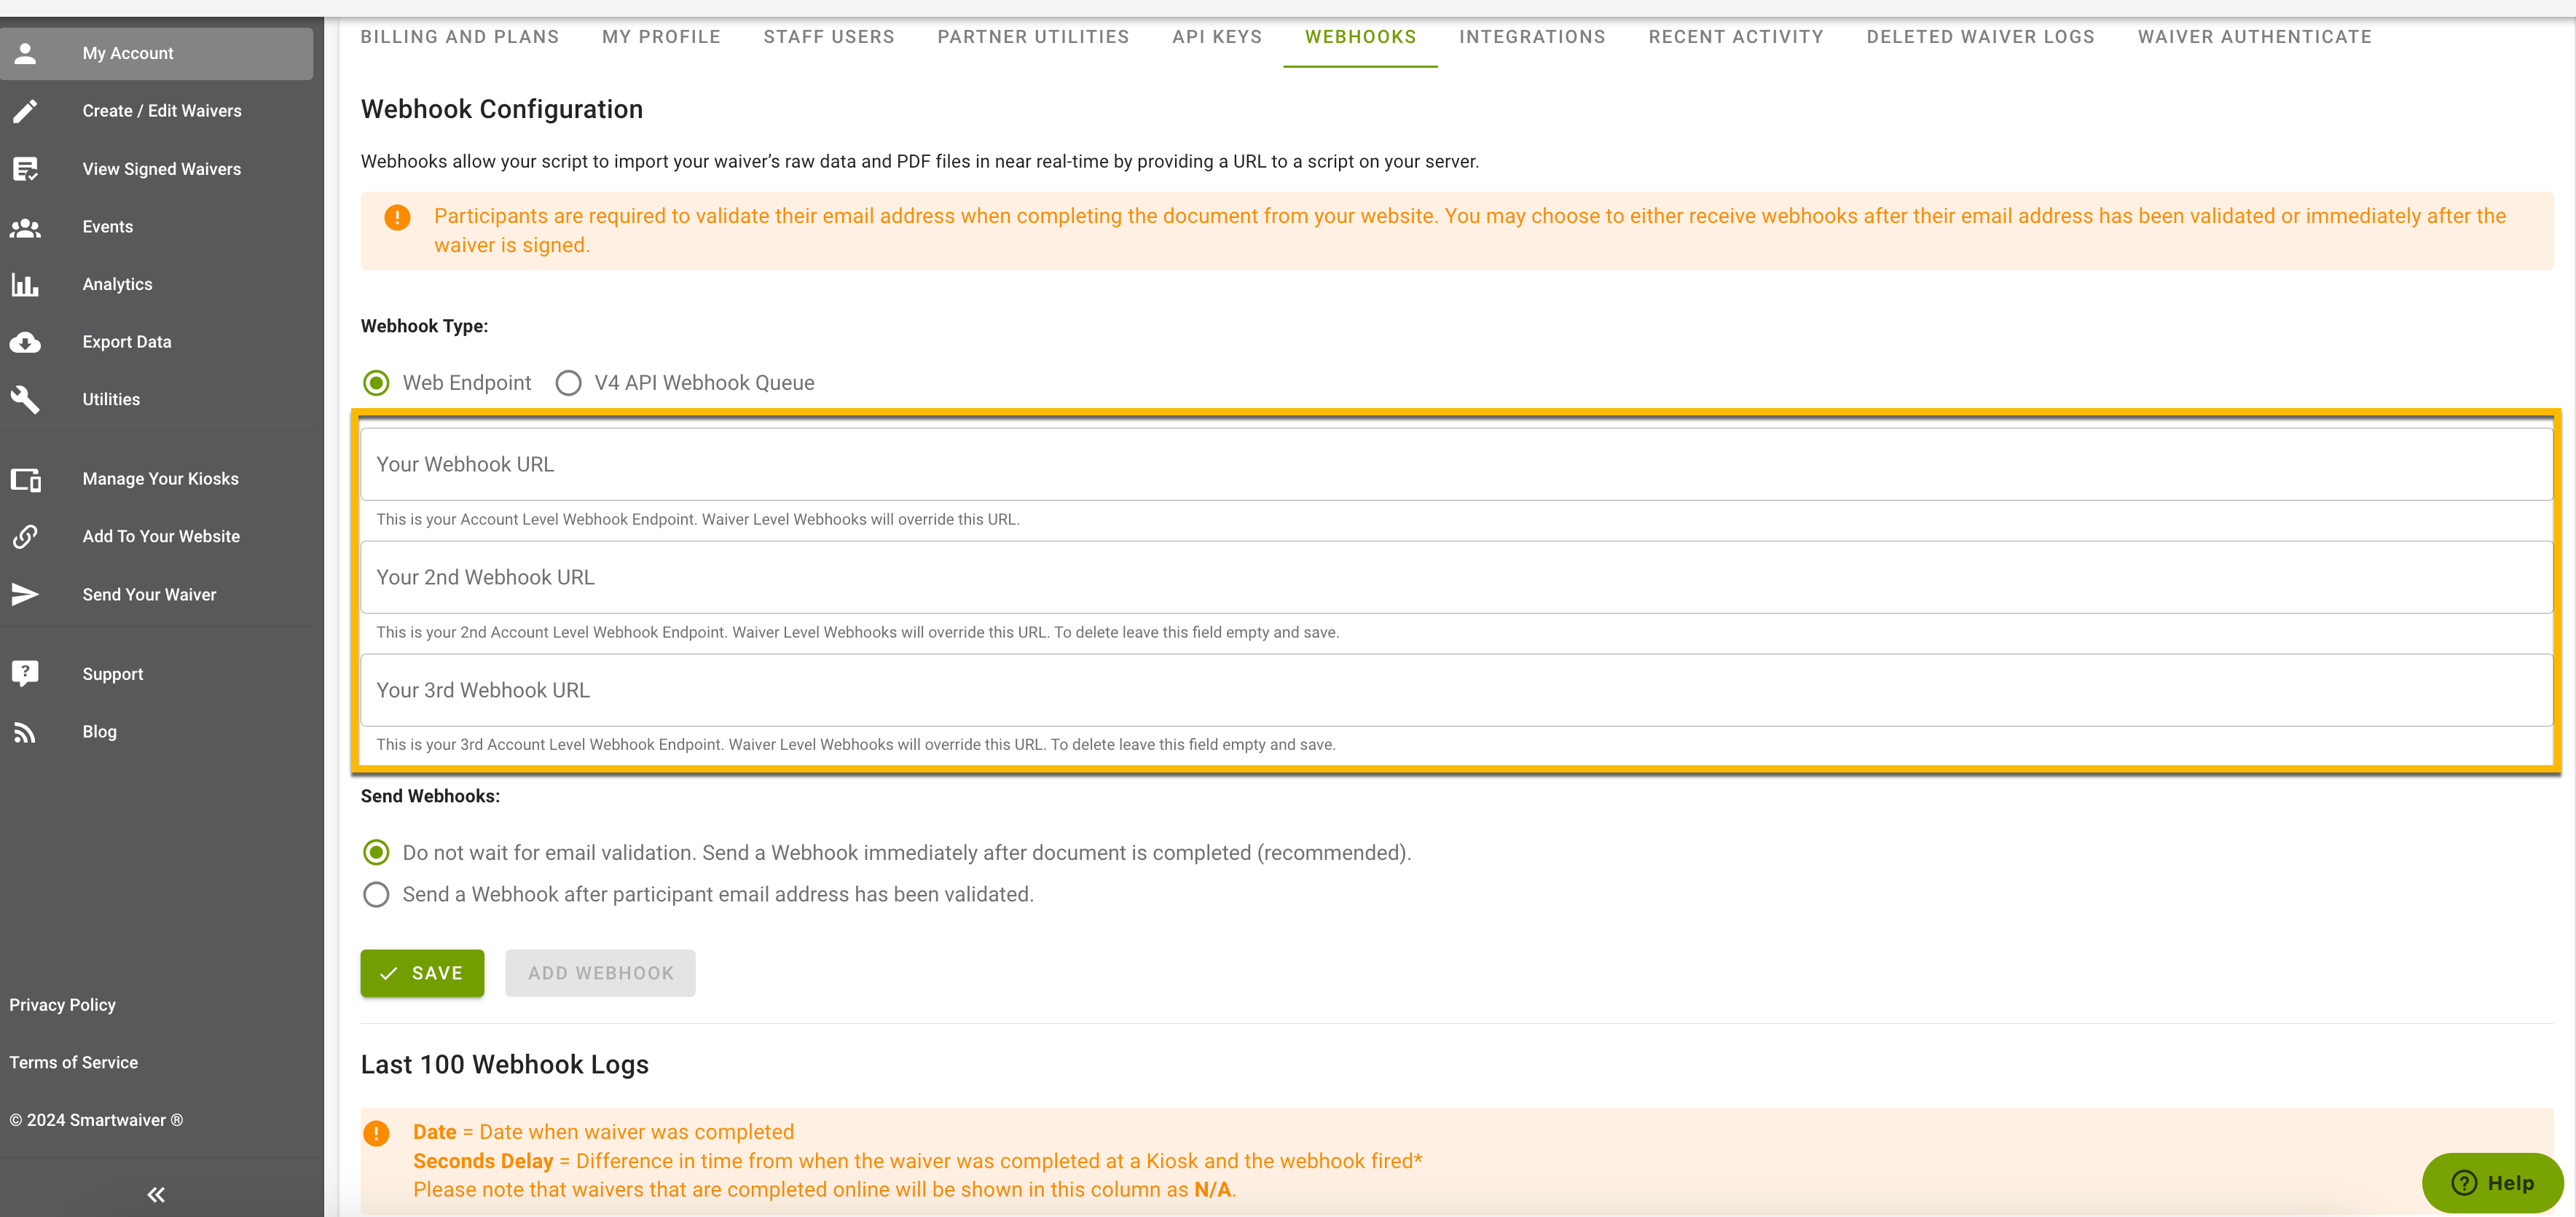Click the Blog RSS feed icon
The width and height of the screenshot is (2576, 1217).
coord(25,733)
